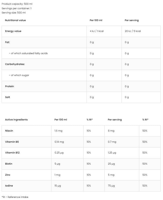Select the 'Energy value' row label

(13, 31)
